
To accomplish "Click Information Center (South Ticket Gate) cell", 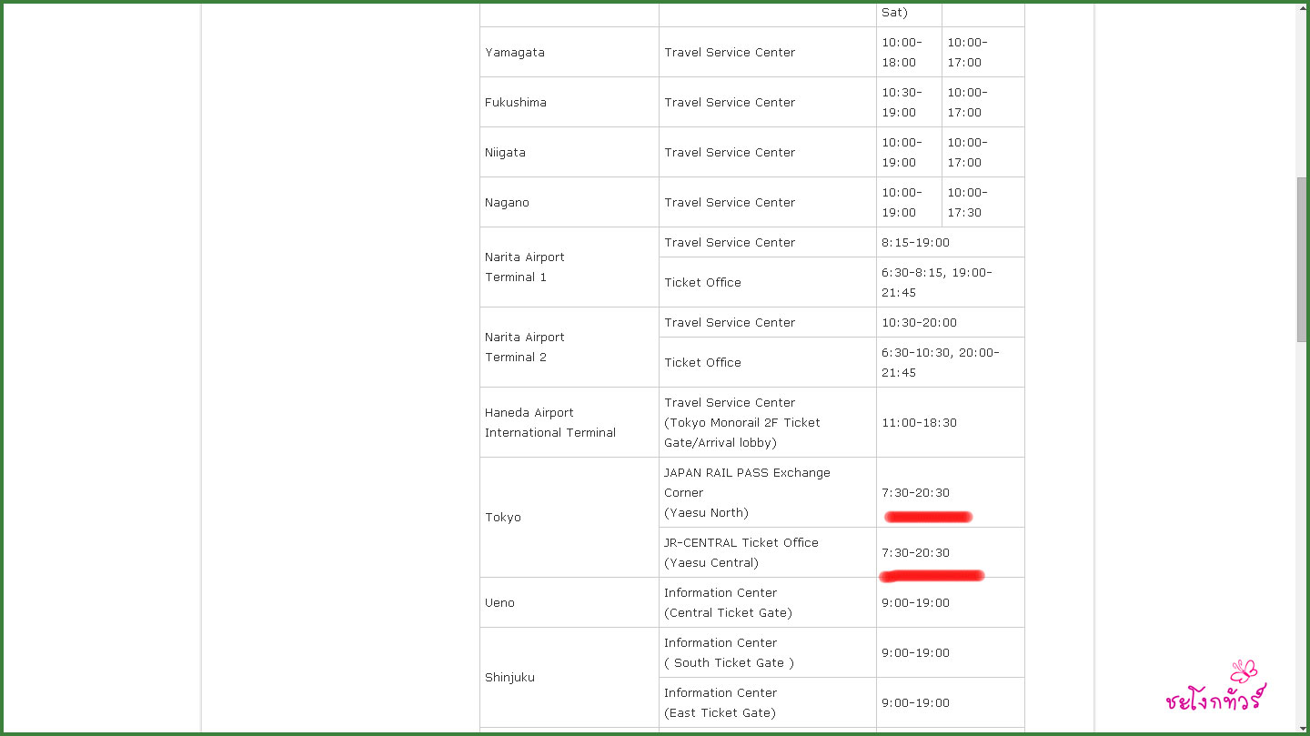I will click(768, 652).
